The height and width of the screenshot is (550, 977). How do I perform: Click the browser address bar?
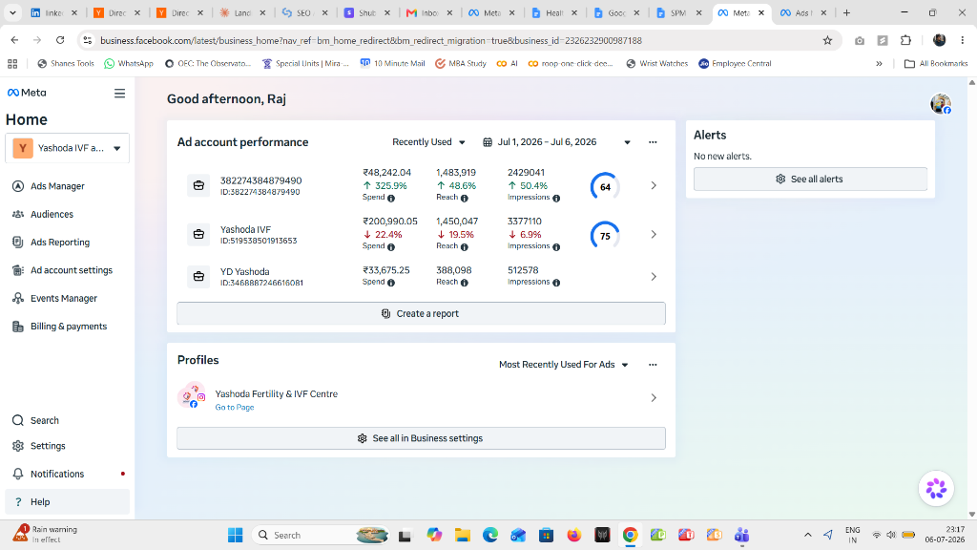click(x=458, y=40)
